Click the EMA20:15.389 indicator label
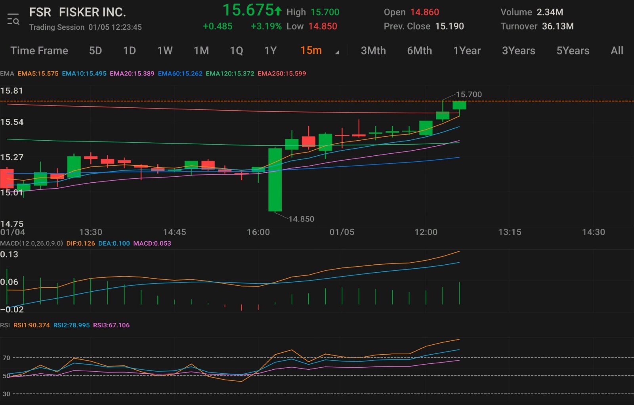 (132, 74)
